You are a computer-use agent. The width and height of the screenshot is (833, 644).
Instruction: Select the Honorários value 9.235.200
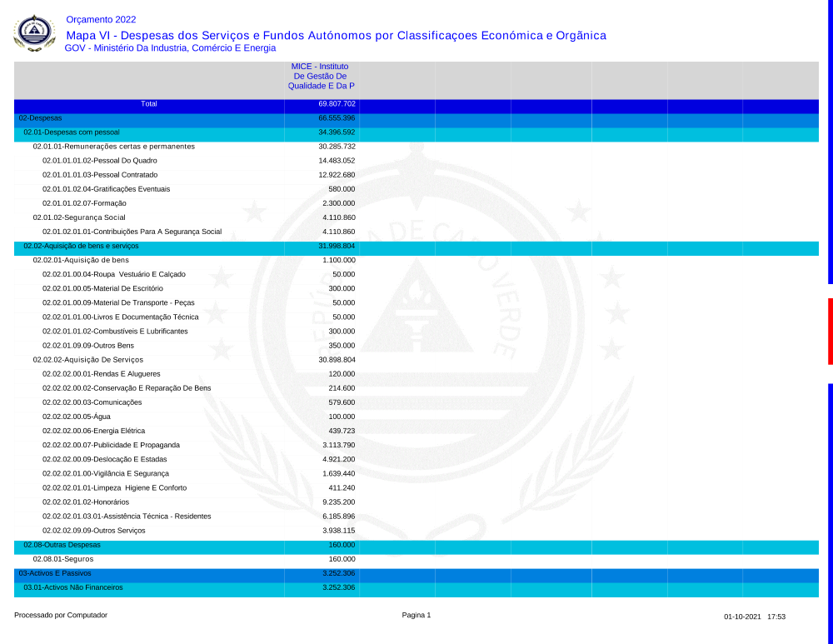[x=338, y=502]
